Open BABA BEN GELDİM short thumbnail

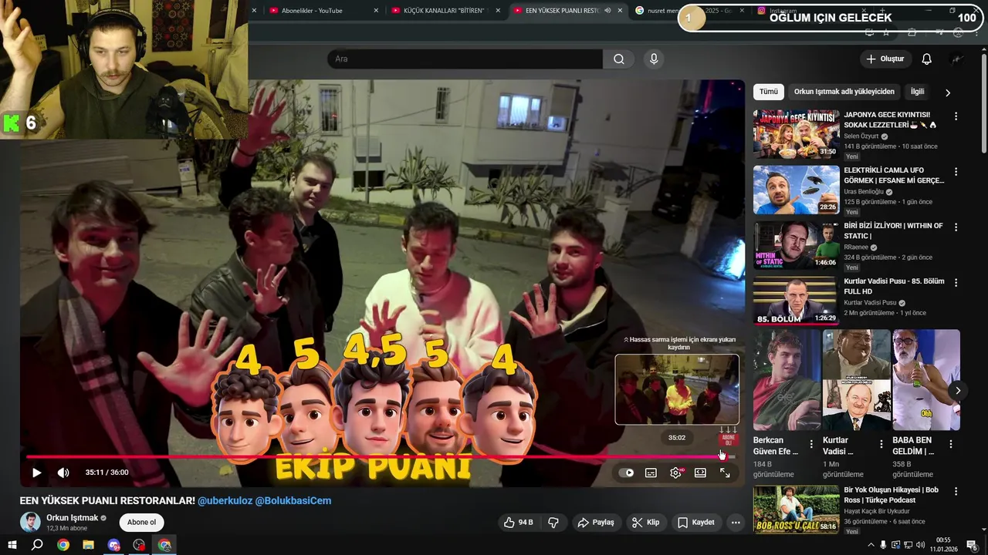pyautogui.click(x=925, y=380)
